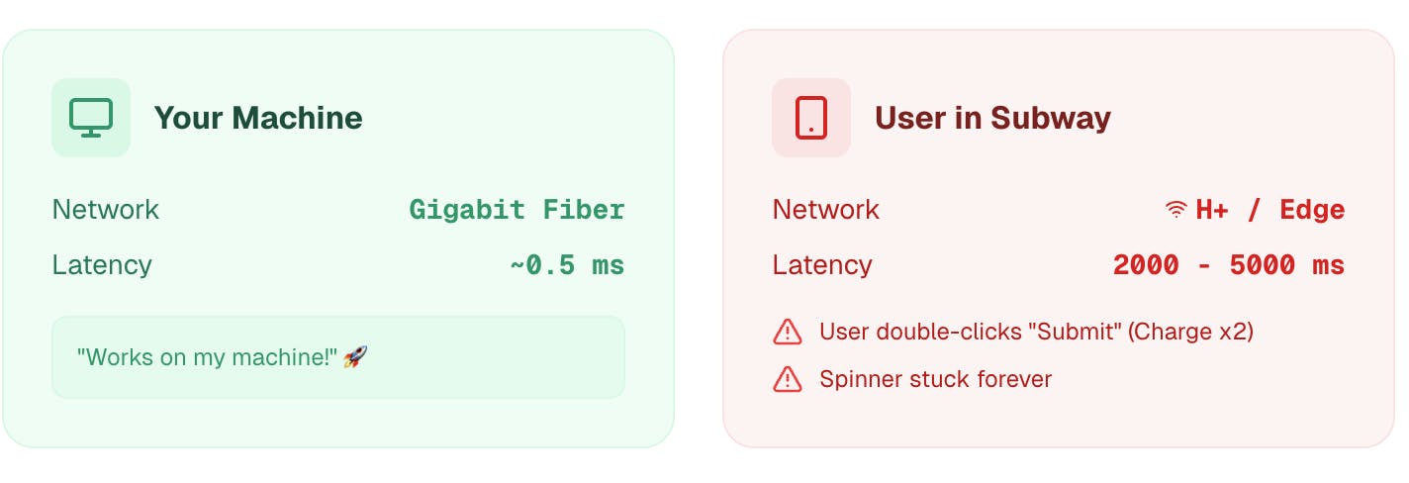This screenshot has width=1409, height=483.
Task: Click the "2000 - 5000 ms" latency value
Action: [1228, 265]
